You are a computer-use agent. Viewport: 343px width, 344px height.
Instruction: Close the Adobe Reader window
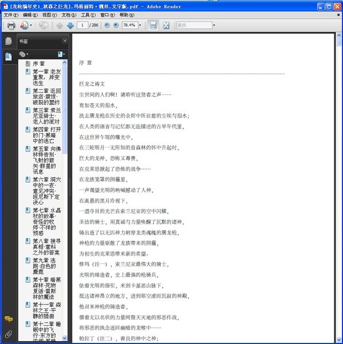[337, 7]
